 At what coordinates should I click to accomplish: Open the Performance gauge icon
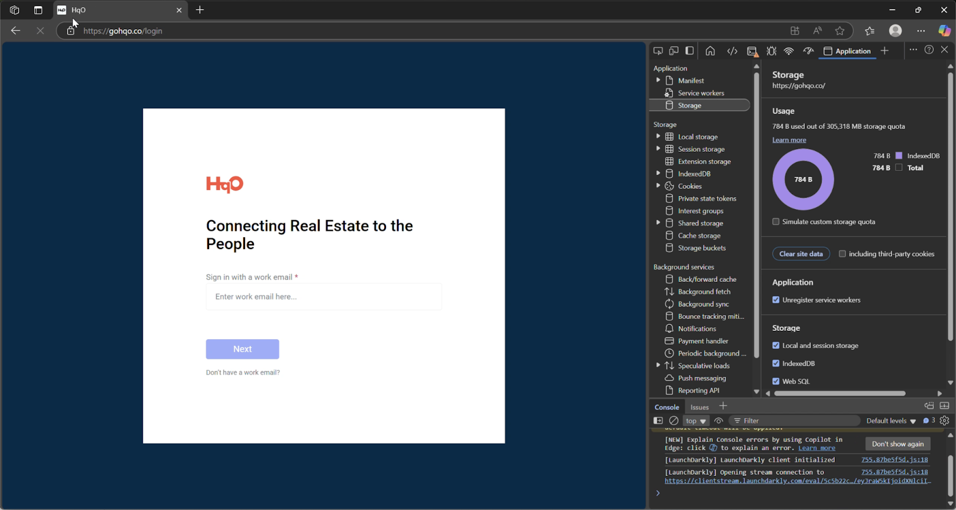[808, 51]
